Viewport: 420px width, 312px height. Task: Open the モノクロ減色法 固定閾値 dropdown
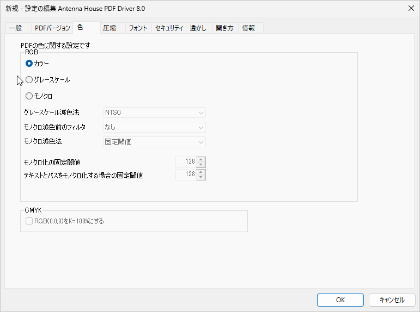(x=155, y=142)
